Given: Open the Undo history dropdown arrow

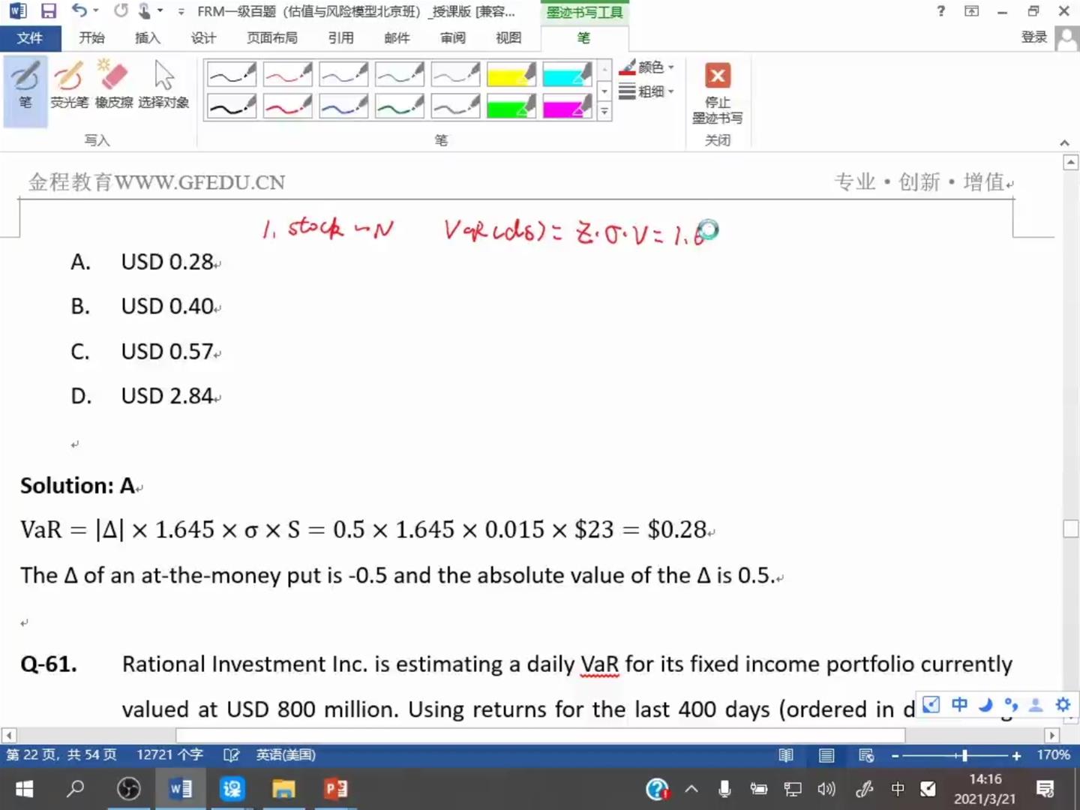Looking at the screenshot, I should click(95, 11).
